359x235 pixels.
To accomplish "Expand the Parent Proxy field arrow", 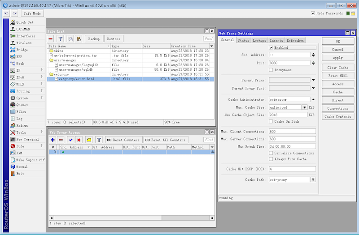I will click(x=313, y=80).
